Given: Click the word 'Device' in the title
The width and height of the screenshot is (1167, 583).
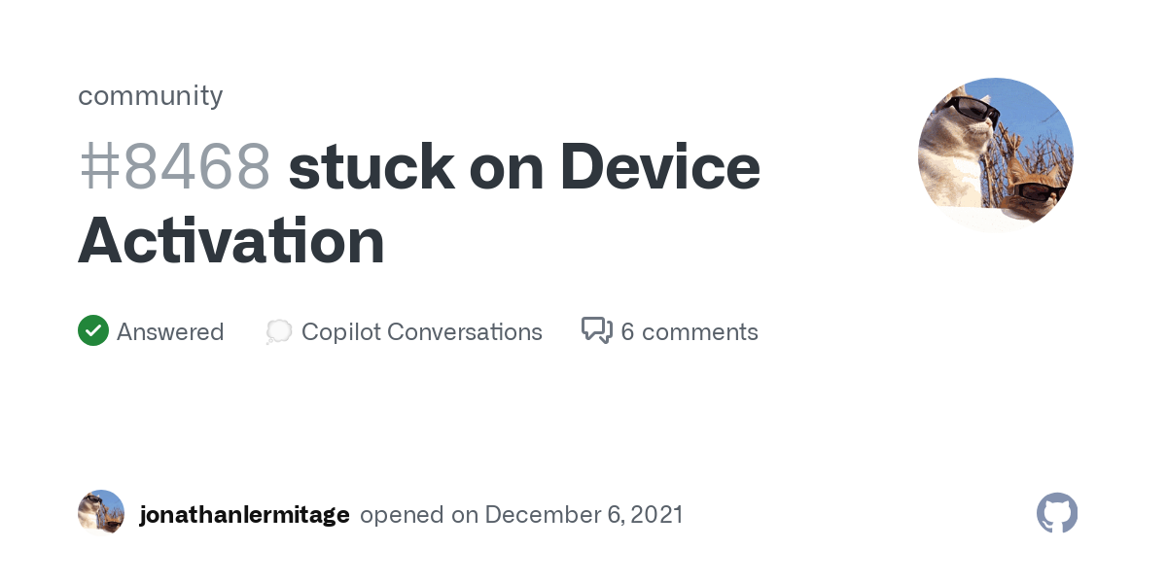Looking at the screenshot, I should pos(660,166).
